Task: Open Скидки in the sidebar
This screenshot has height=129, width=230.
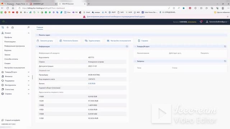Action: tap(8, 63)
